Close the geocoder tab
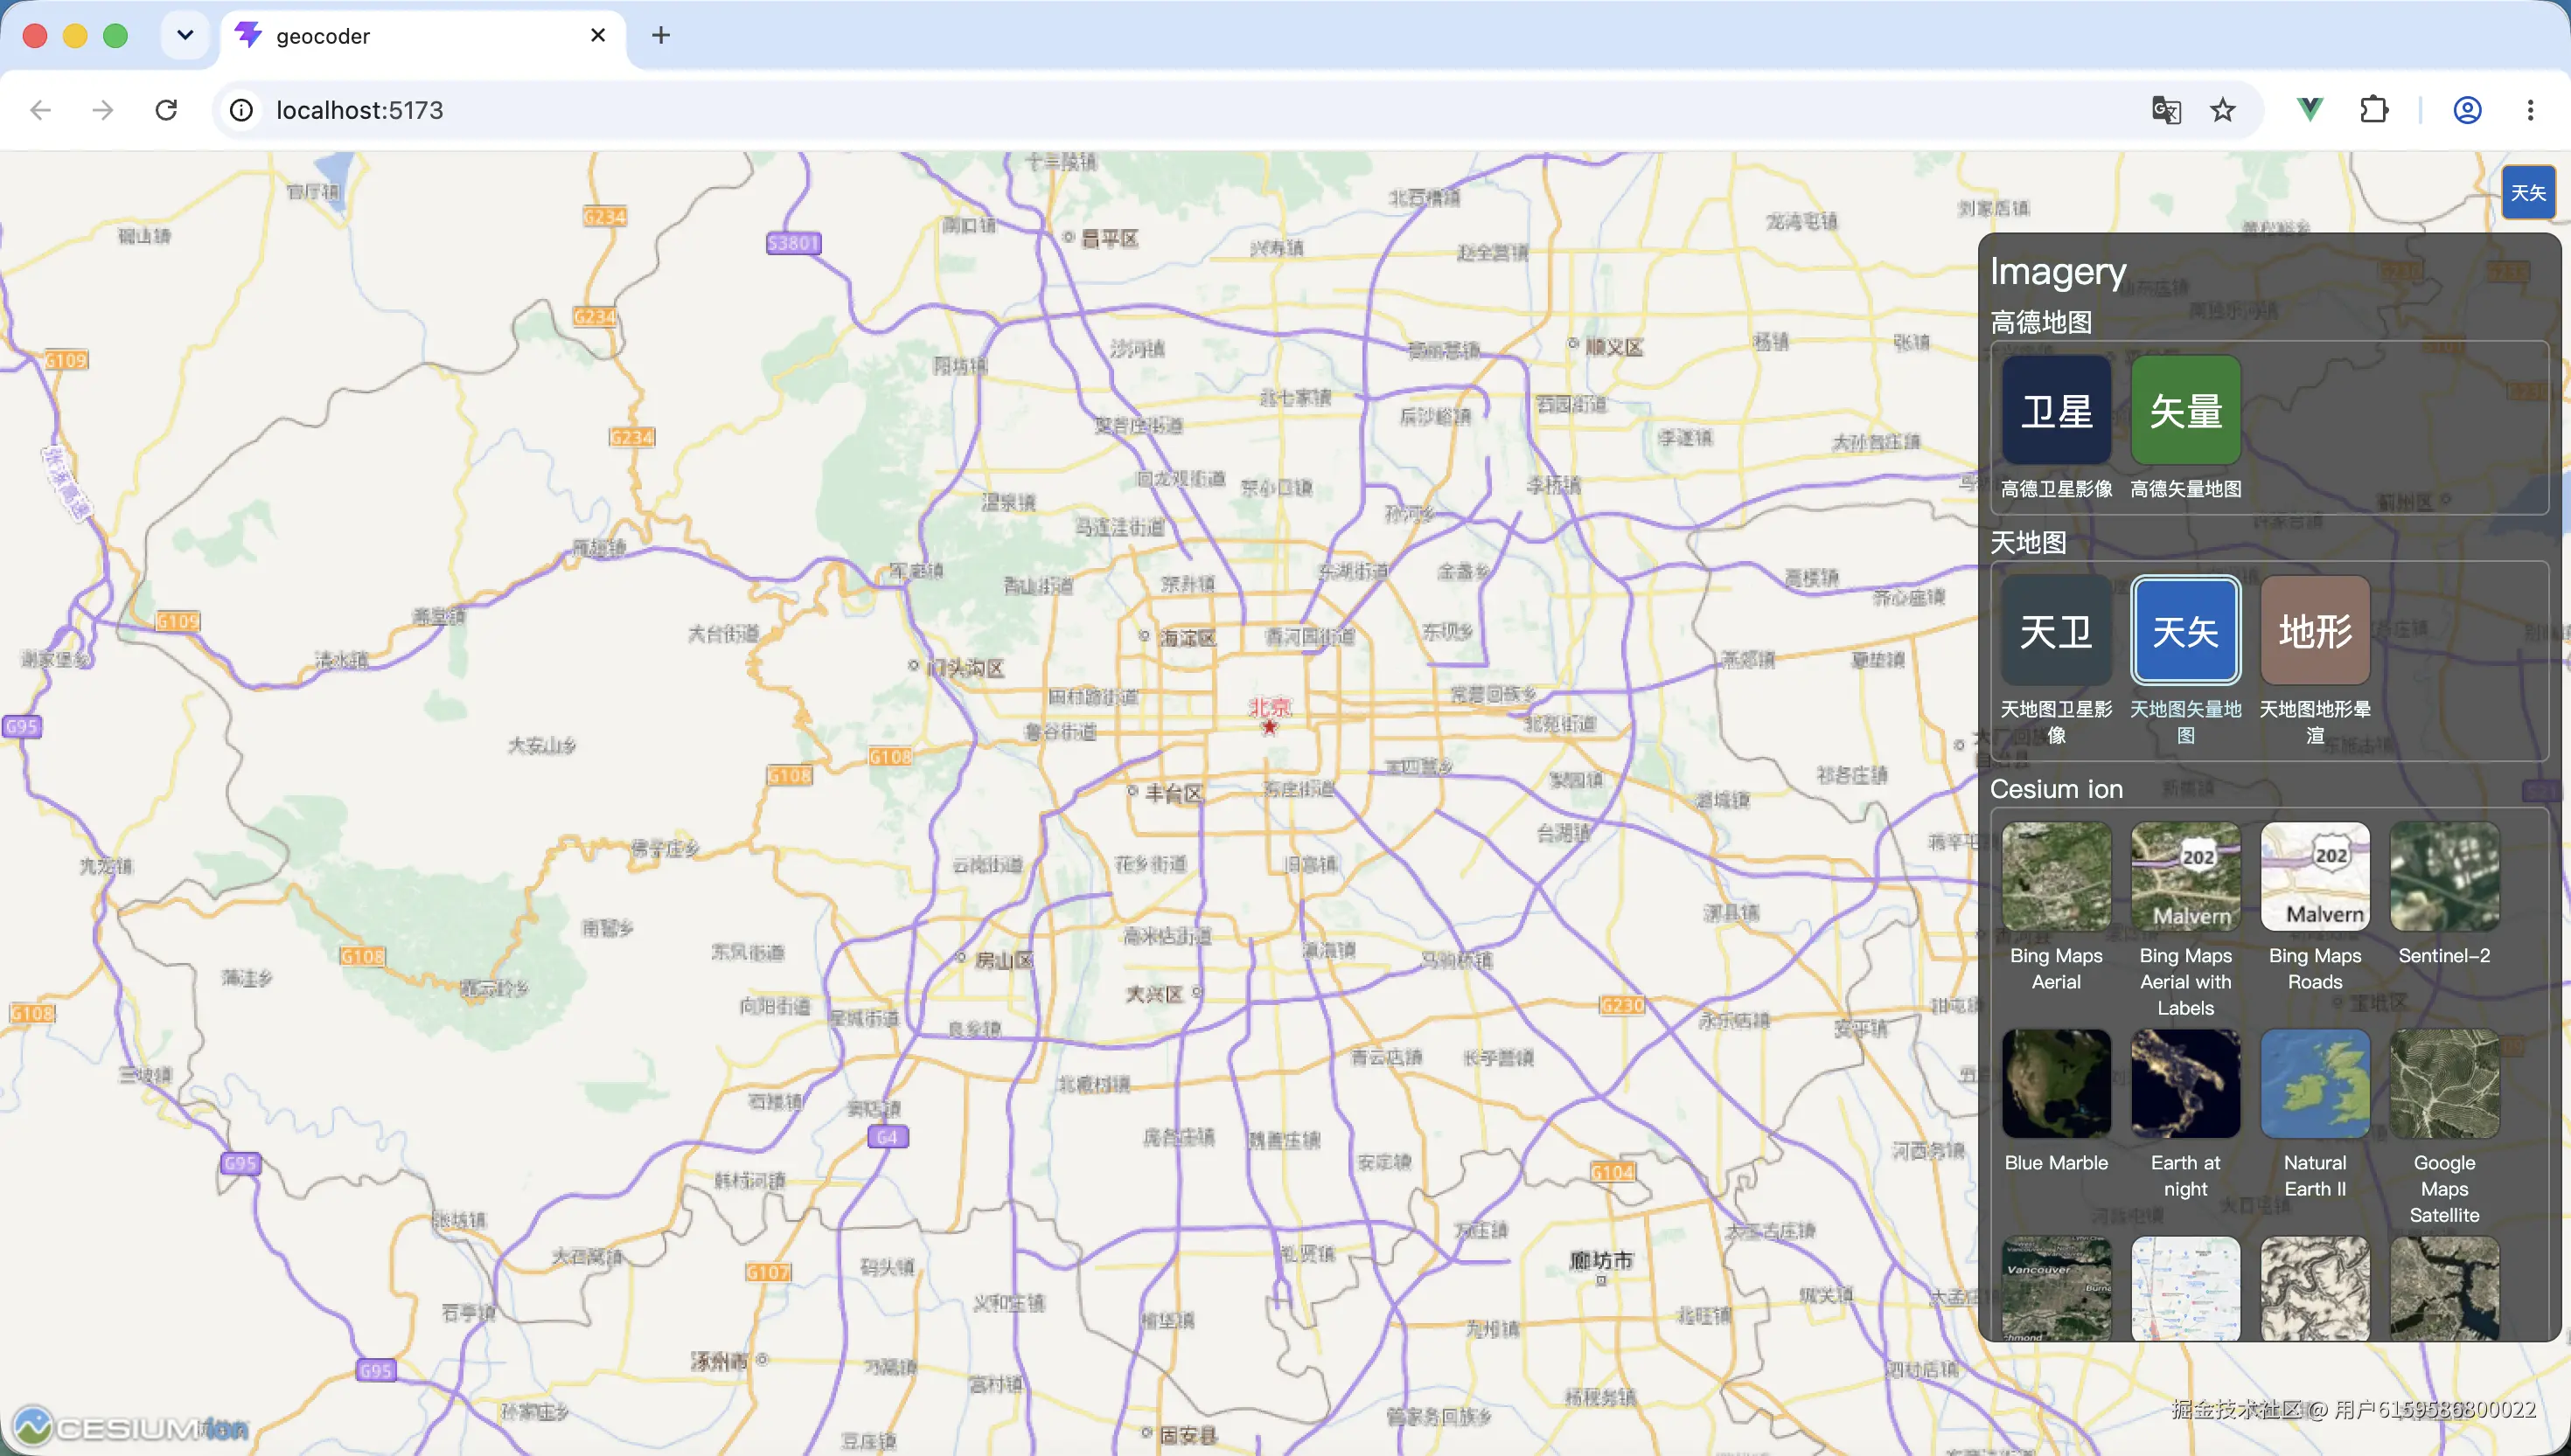The height and width of the screenshot is (1456, 2571). pyautogui.click(x=598, y=36)
